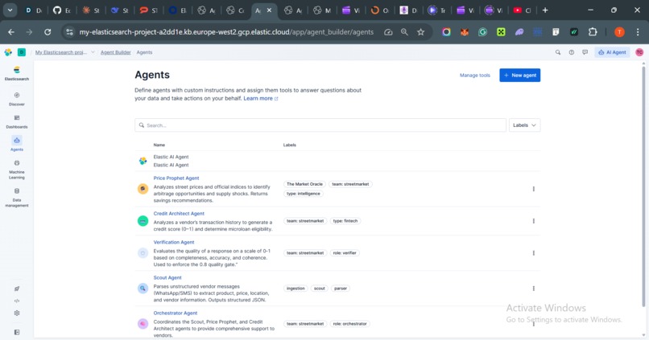This screenshot has width=649, height=340.
Task: Open actions menu for Price Prophet Agent
Action: (534, 189)
